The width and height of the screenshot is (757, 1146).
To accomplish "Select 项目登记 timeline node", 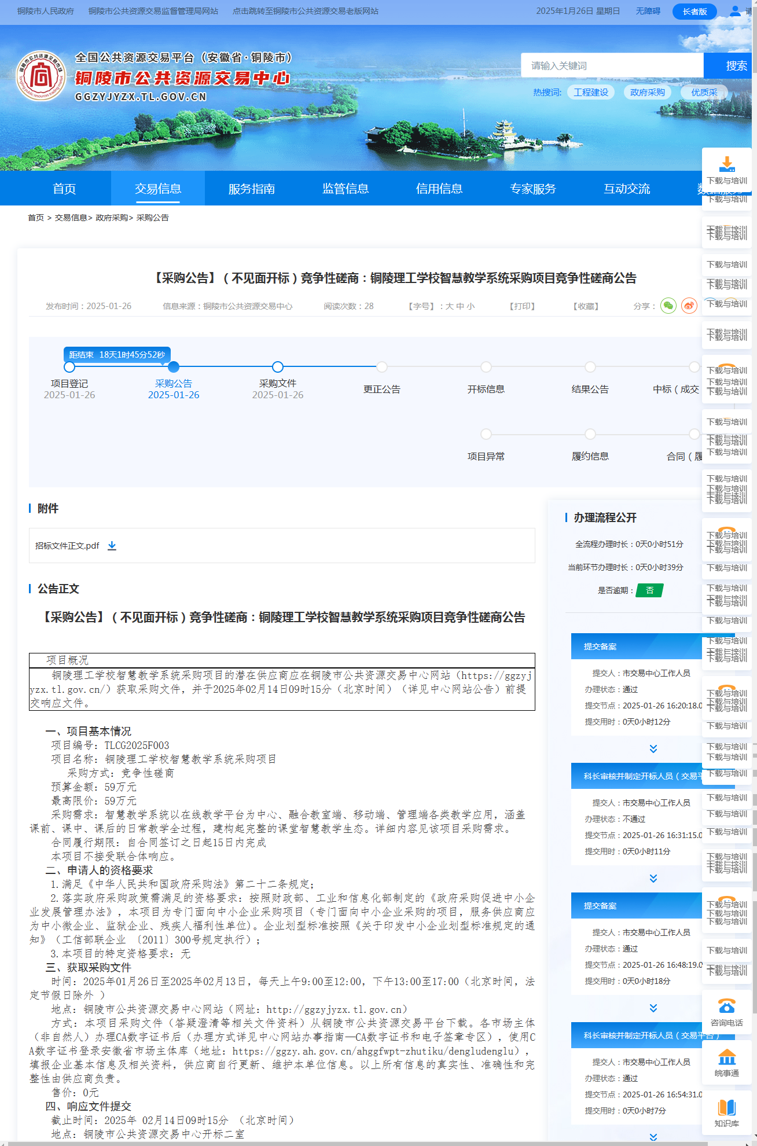I will [x=69, y=367].
